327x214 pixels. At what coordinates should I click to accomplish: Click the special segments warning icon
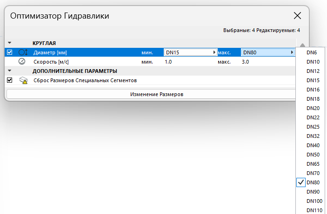23,80
